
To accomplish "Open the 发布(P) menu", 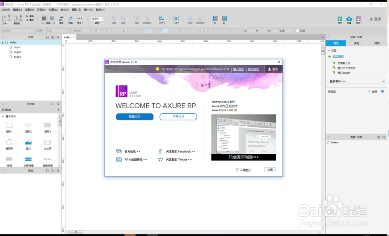I will [65, 10].
